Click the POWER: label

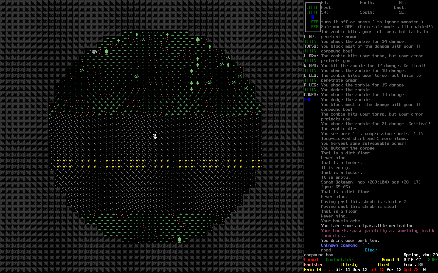[311, 95]
